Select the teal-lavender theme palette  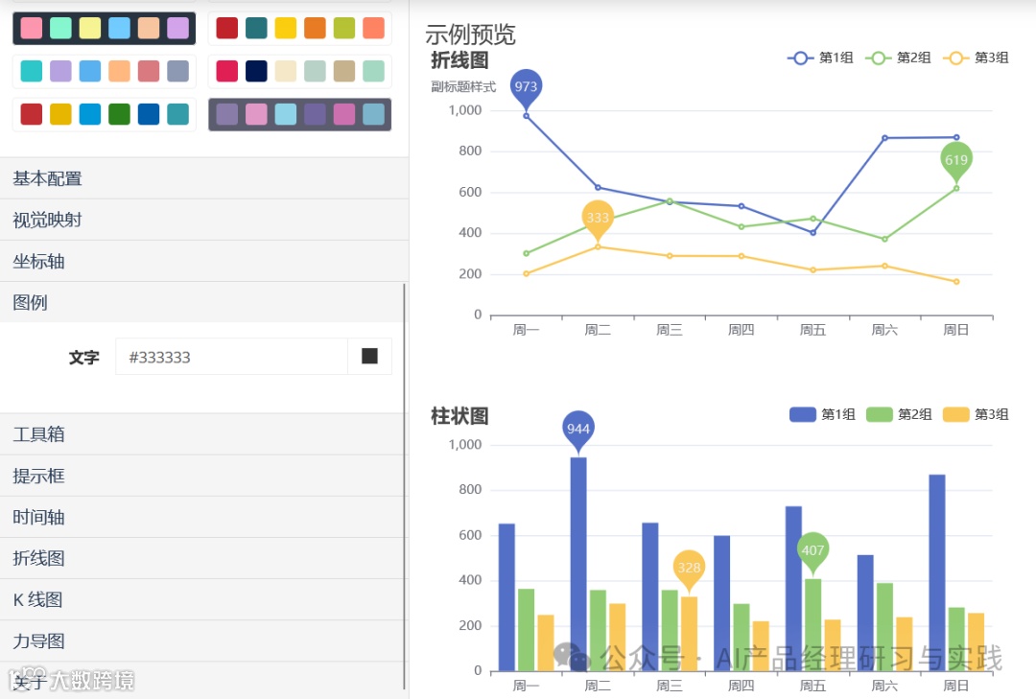pyautogui.click(x=105, y=71)
